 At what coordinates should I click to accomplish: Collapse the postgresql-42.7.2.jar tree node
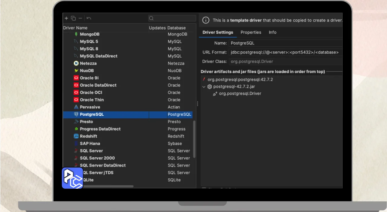(x=204, y=87)
